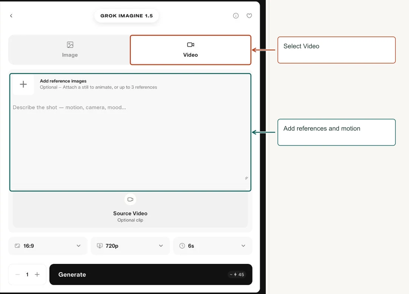Click the GROK IMAGINE 1.5 model title pill
The height and width of the screenshot is (294, 409).
click(127, 16)
